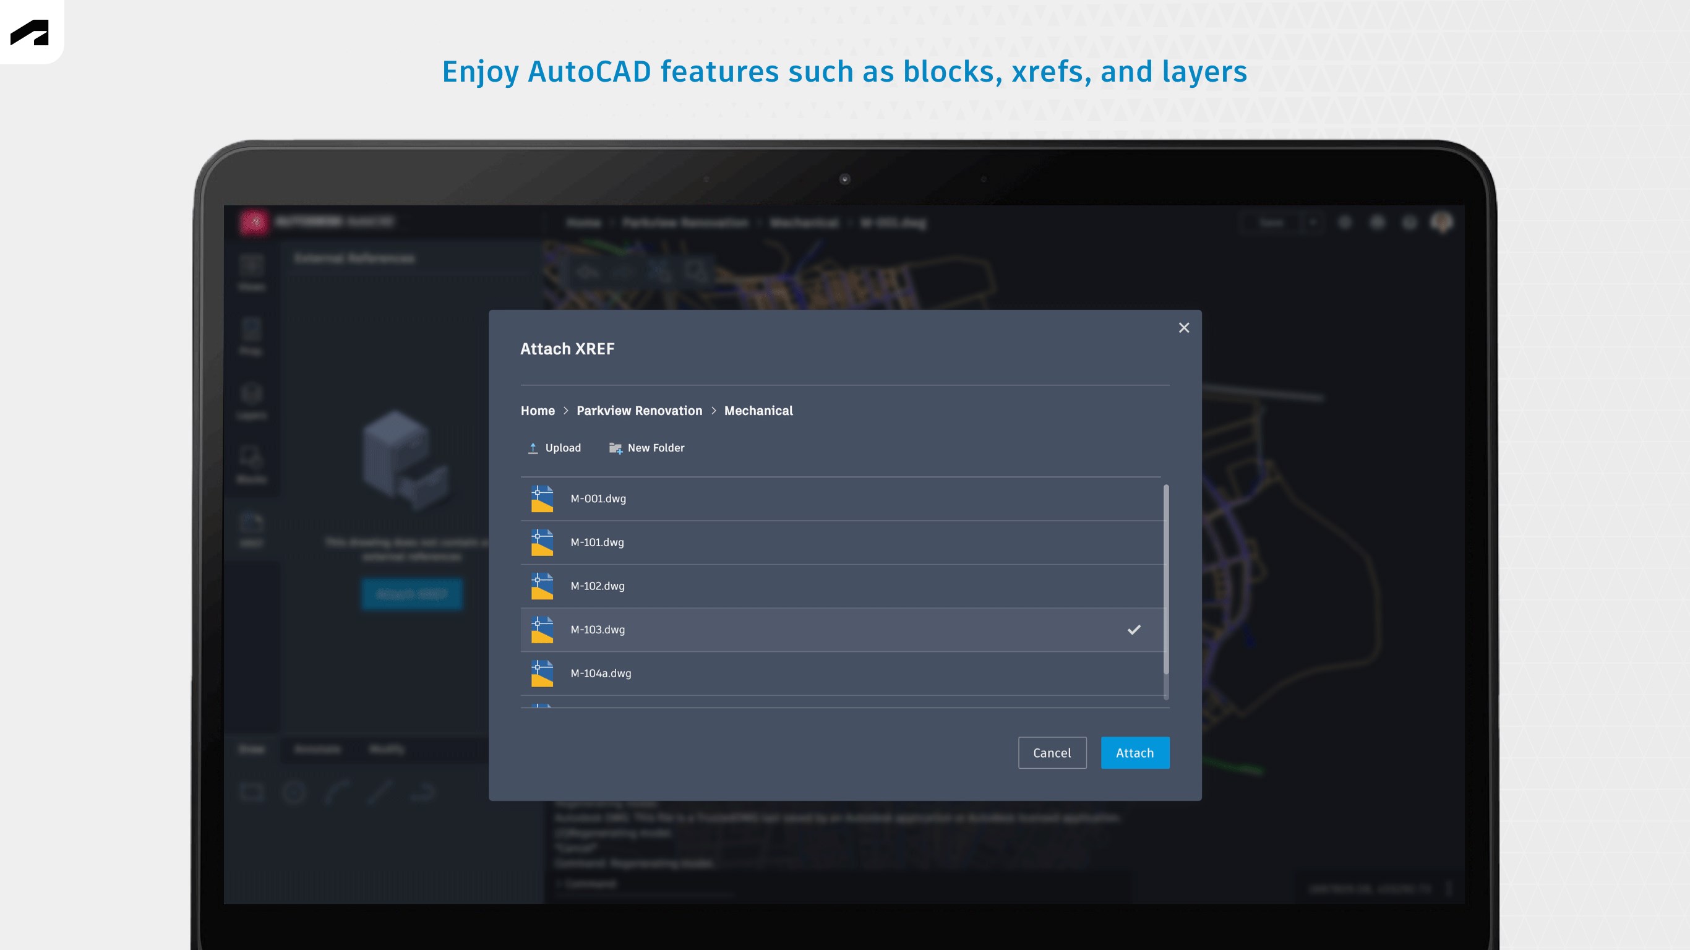The height and width of the screenshot is (950, 1690).
Task: Click the Attach button
Action: tap(1135, 753)
